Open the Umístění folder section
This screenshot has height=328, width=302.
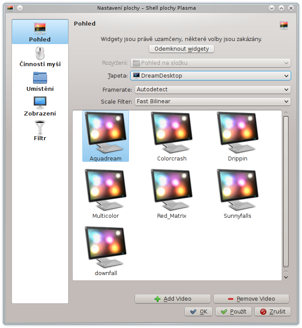pyautogui.click(x=40, y=82)
